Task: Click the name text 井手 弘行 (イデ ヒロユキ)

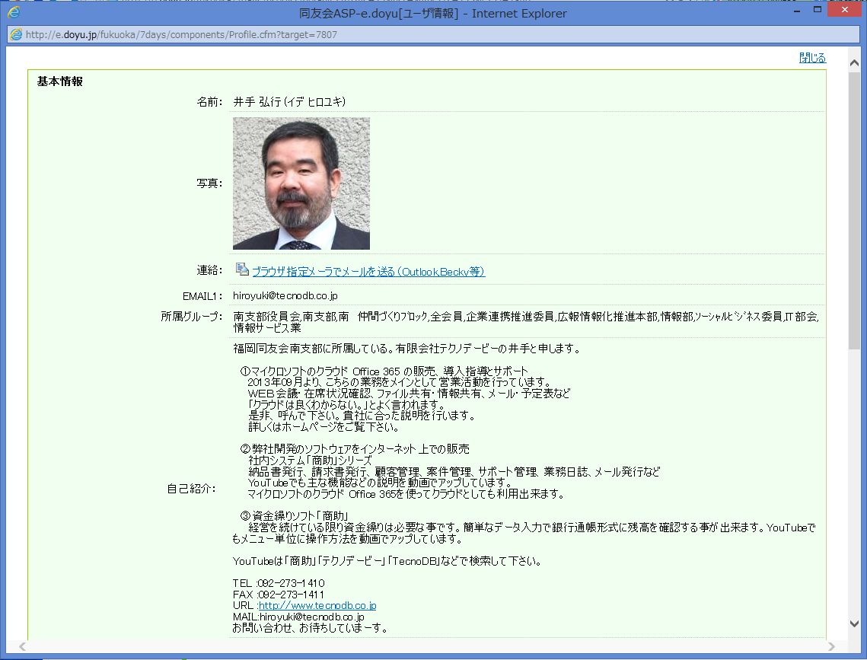Action: (289, 102)
